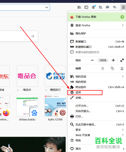Screen dimensions: 126x152
Task: Zoom out with the minus button
Action: pos(92,60)
